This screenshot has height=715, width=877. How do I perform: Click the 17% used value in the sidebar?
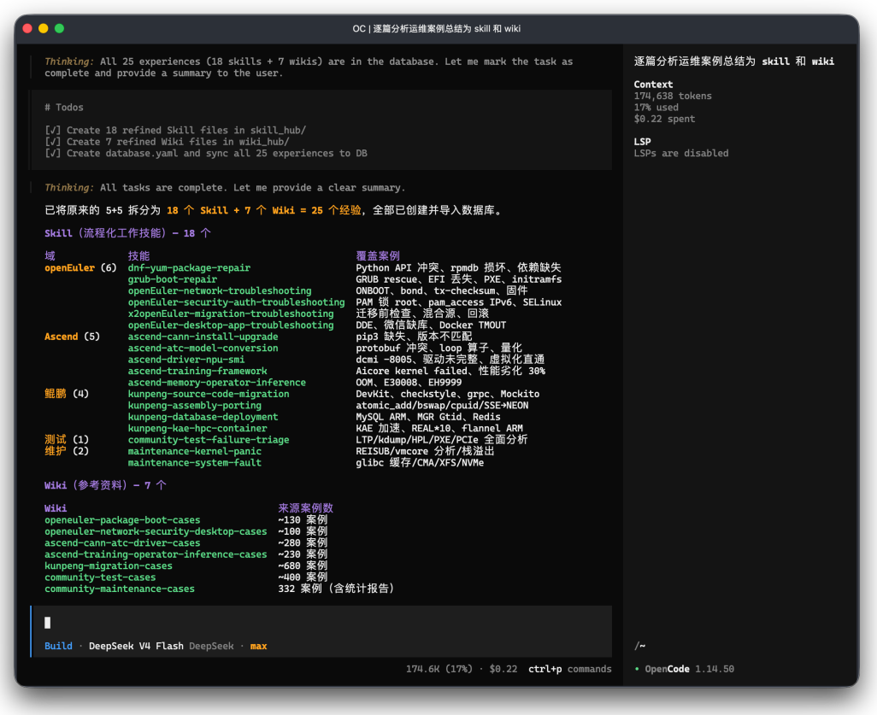pyautogui.click(x=656, y=108)
